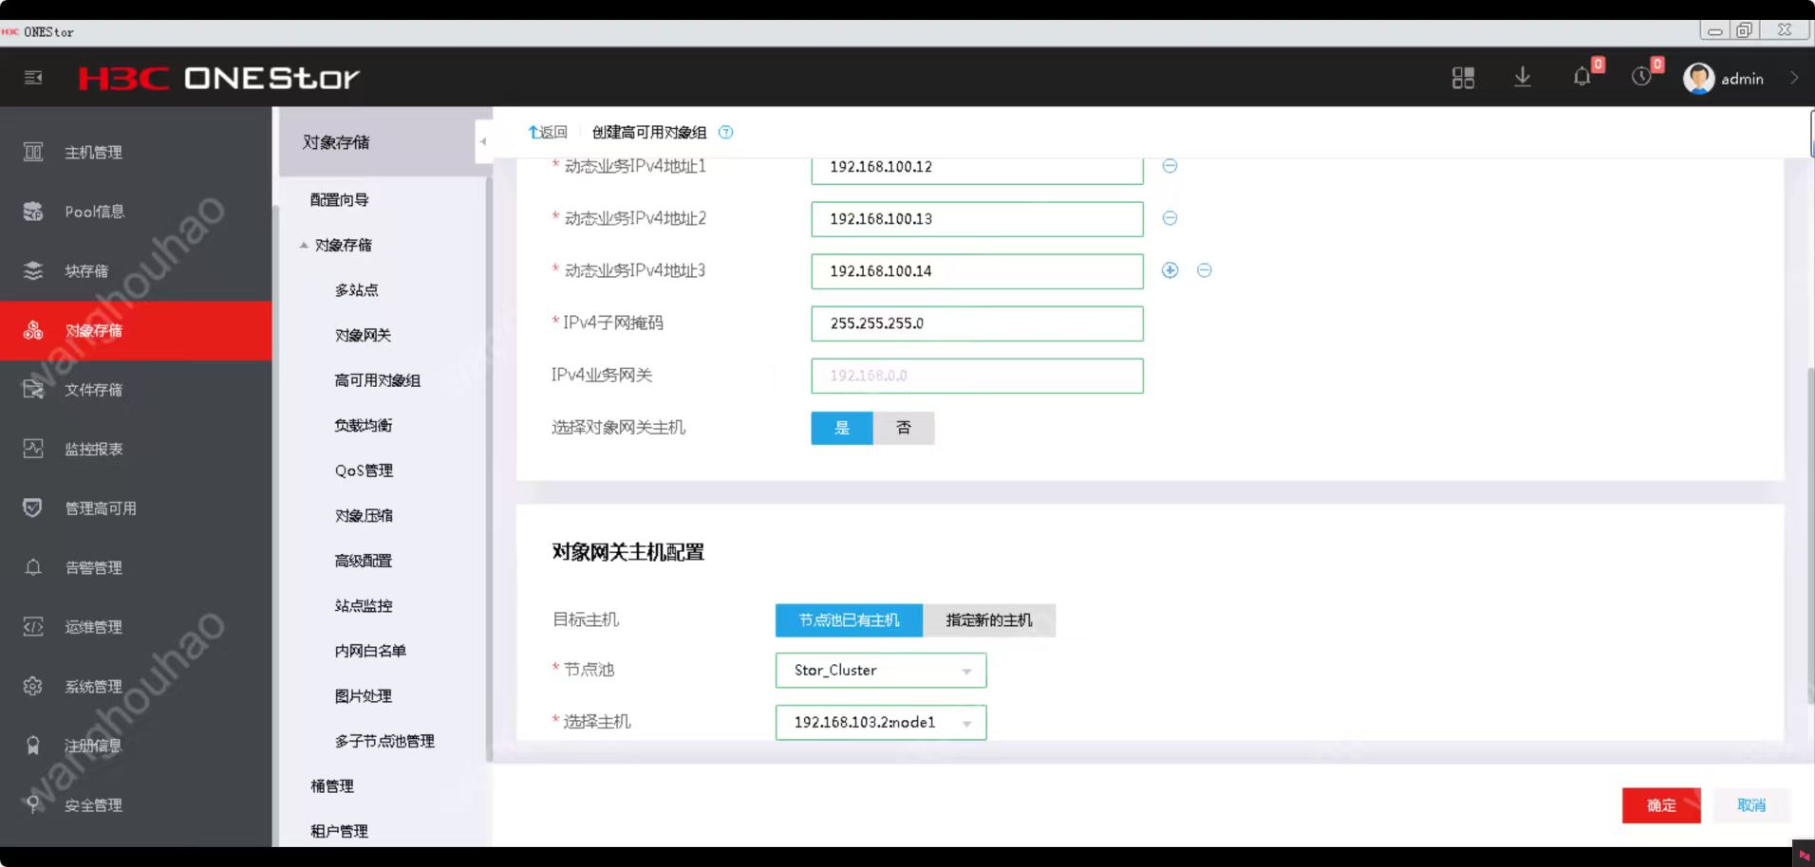Open the task history clock icon
1815x867 pixels.
click(x=1642, y=77)
